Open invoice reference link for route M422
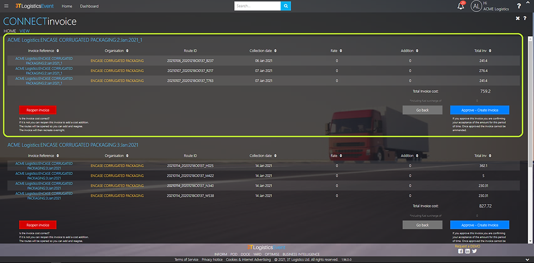Image resolution: width=534 pixels, height=263 pixels. click(44, 176)
